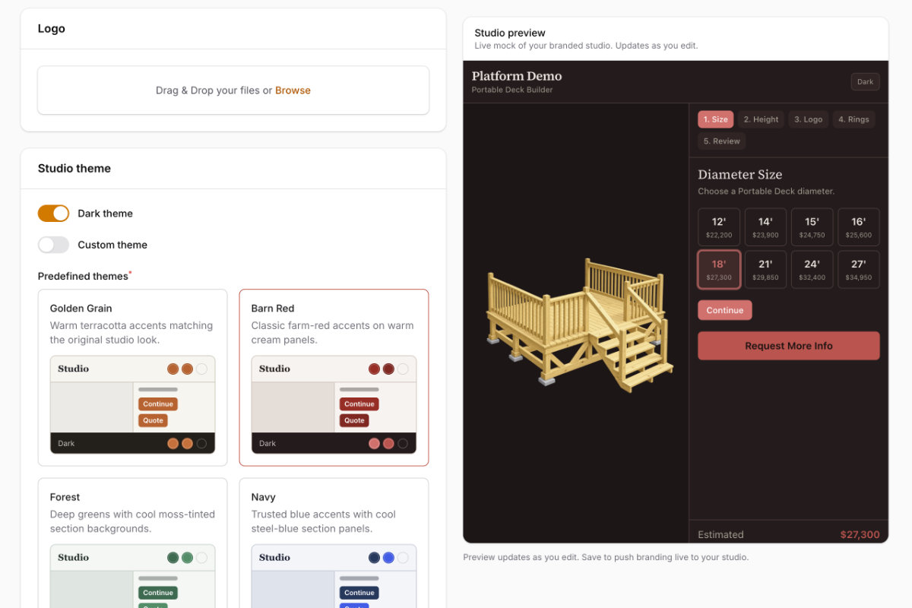Click Barn Red light-row first red swatch

click(374, 369)
